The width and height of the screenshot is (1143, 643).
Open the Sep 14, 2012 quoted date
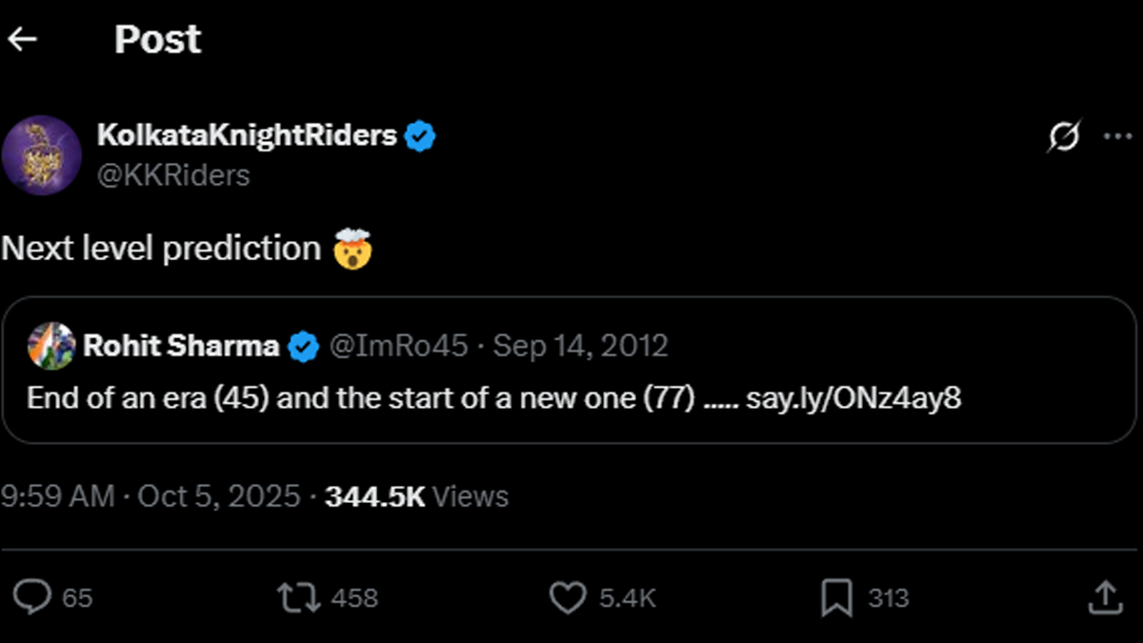pos(581,346)
